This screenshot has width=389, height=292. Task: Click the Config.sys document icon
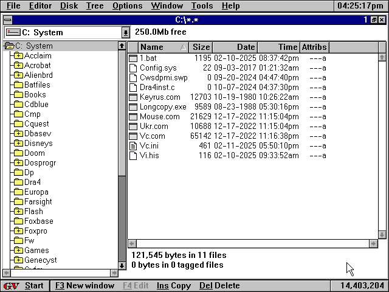(134, 68)
